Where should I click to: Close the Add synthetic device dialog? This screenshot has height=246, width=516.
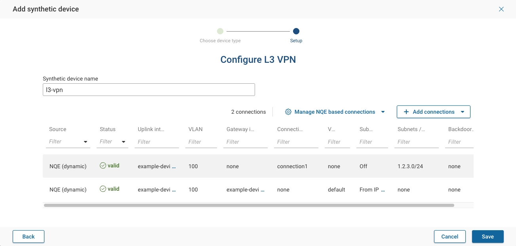501,9
